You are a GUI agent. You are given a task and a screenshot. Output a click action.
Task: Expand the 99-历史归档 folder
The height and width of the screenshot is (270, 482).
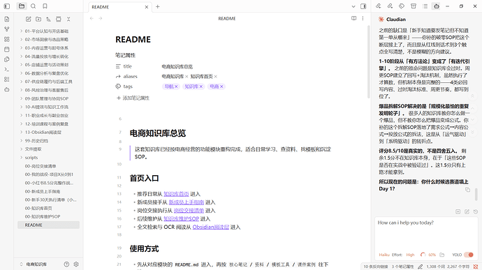(x=21, y=141)
